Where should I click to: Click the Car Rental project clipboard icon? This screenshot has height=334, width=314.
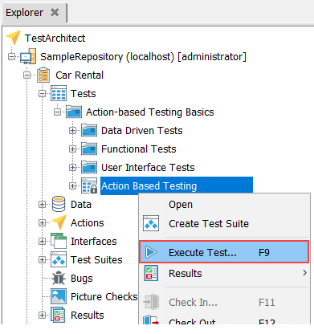coord(43,75)
